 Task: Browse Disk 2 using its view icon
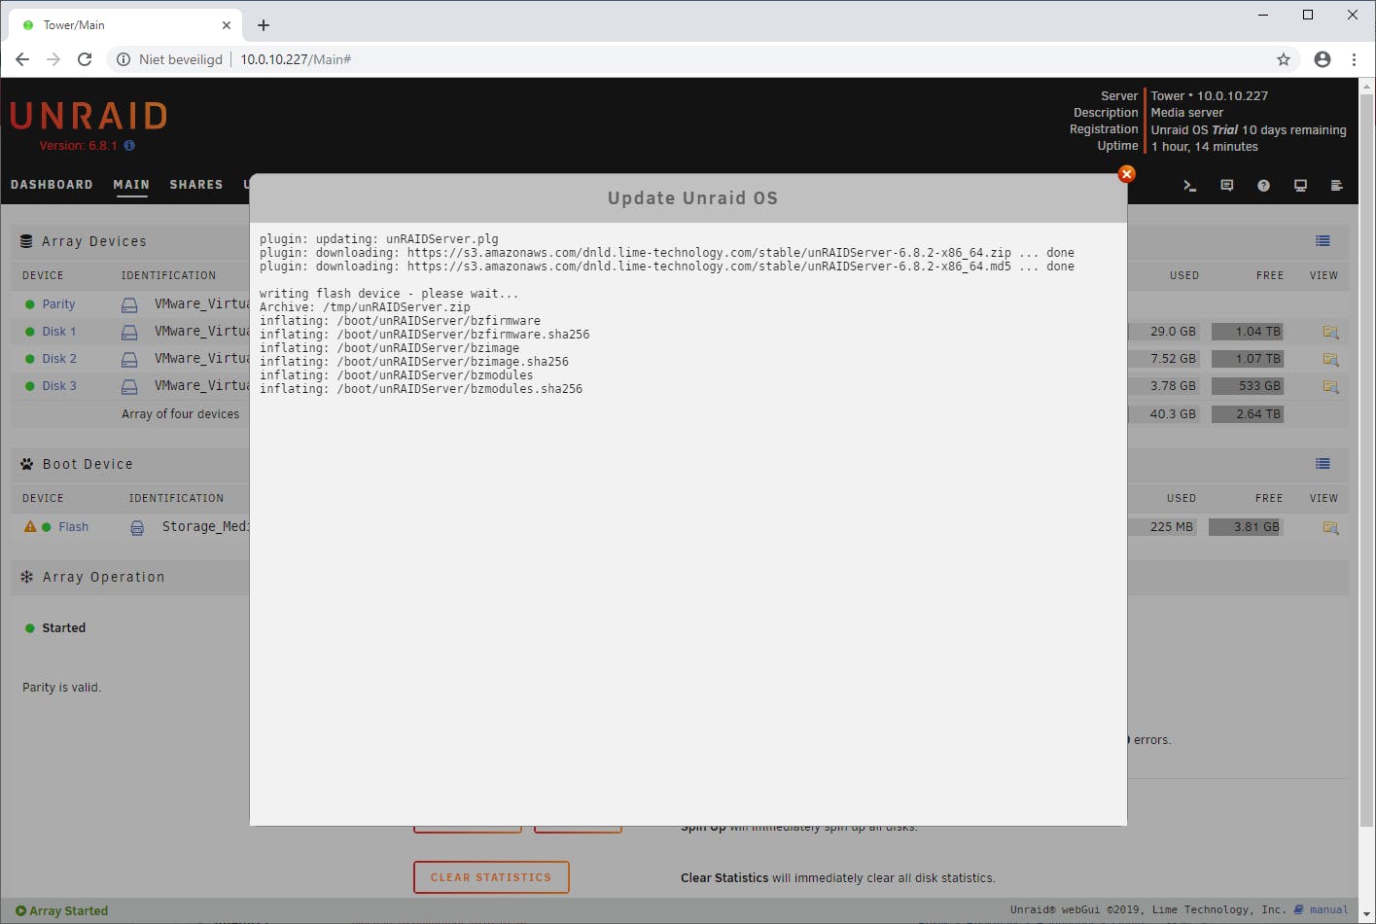point(1330,359)
